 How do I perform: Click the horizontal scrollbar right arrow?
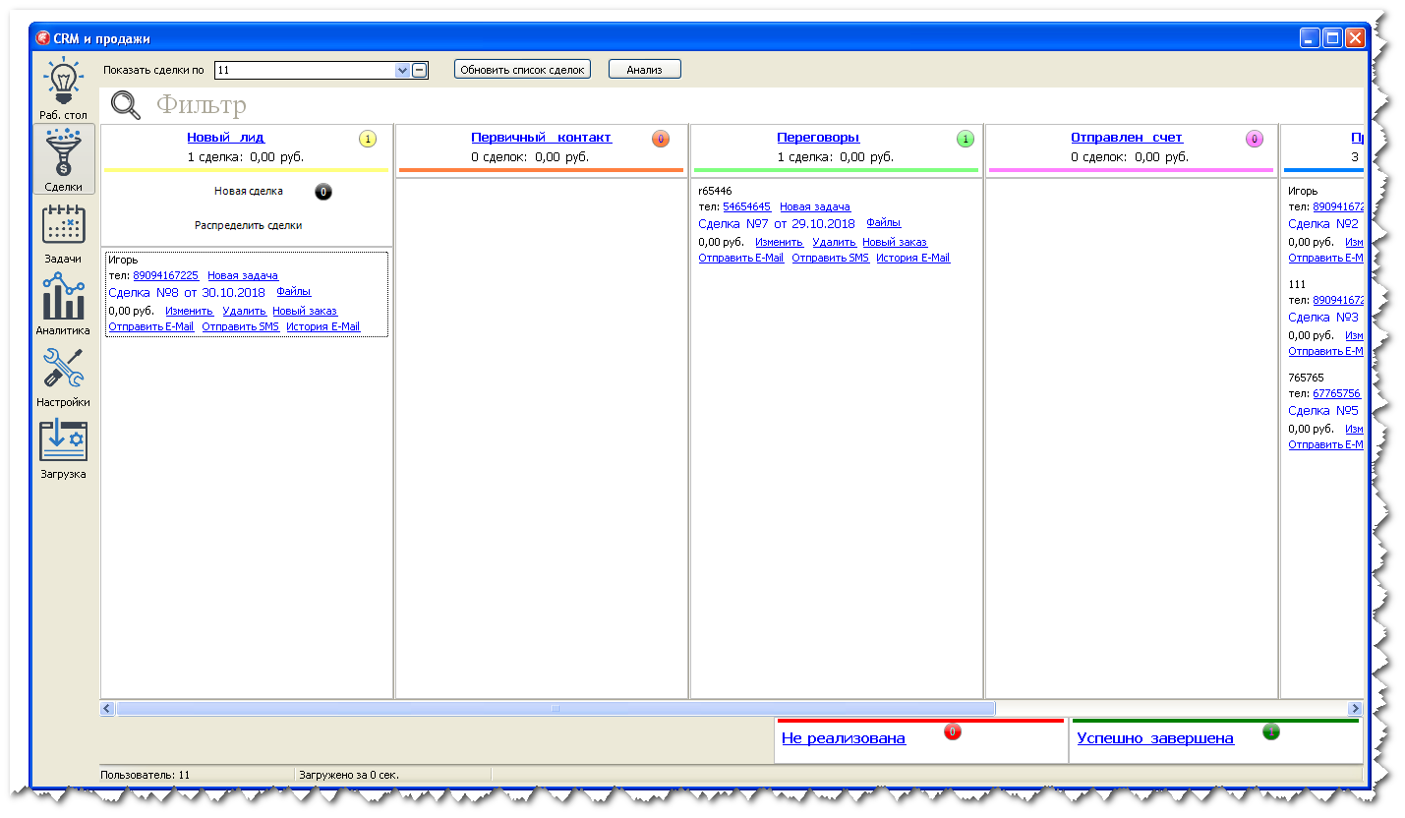click(1354, 708)
